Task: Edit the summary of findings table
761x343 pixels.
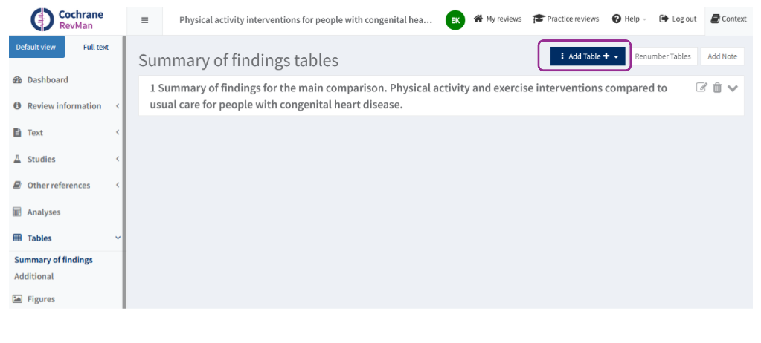Action: coord(701,88)
